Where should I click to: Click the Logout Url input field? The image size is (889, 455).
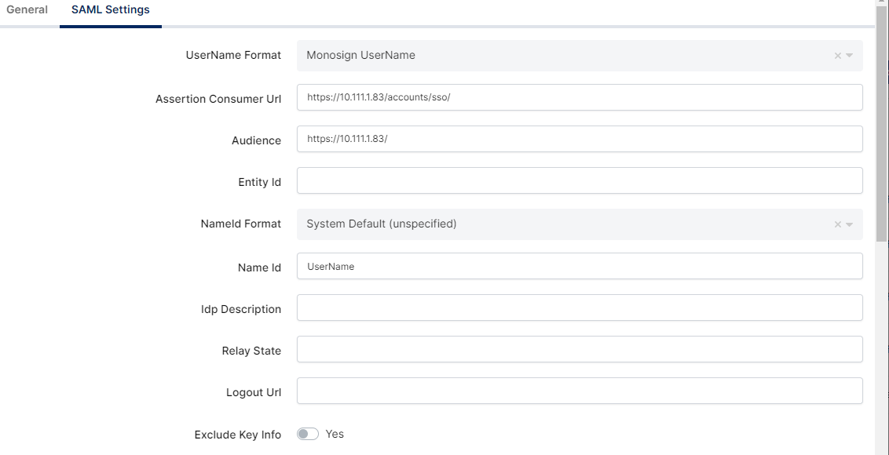pos(580,391)
